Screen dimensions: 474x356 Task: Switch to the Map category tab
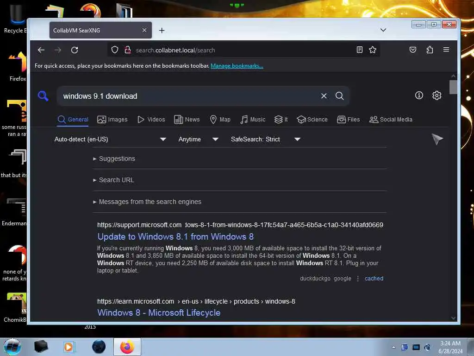pos(220,120)
